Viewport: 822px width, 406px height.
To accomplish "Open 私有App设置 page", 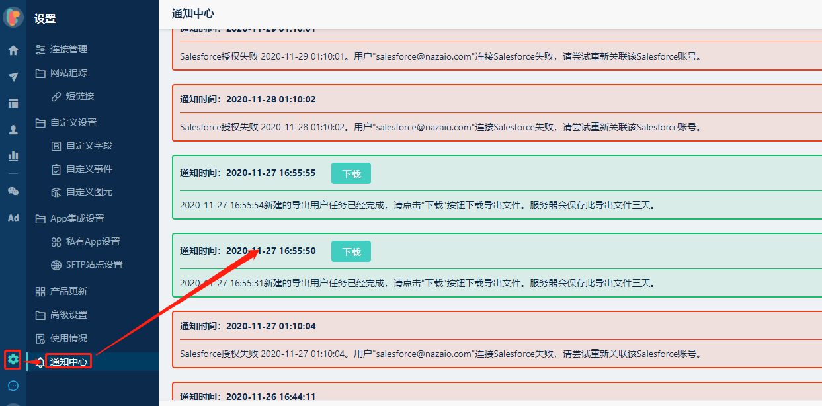I will 93,241.
